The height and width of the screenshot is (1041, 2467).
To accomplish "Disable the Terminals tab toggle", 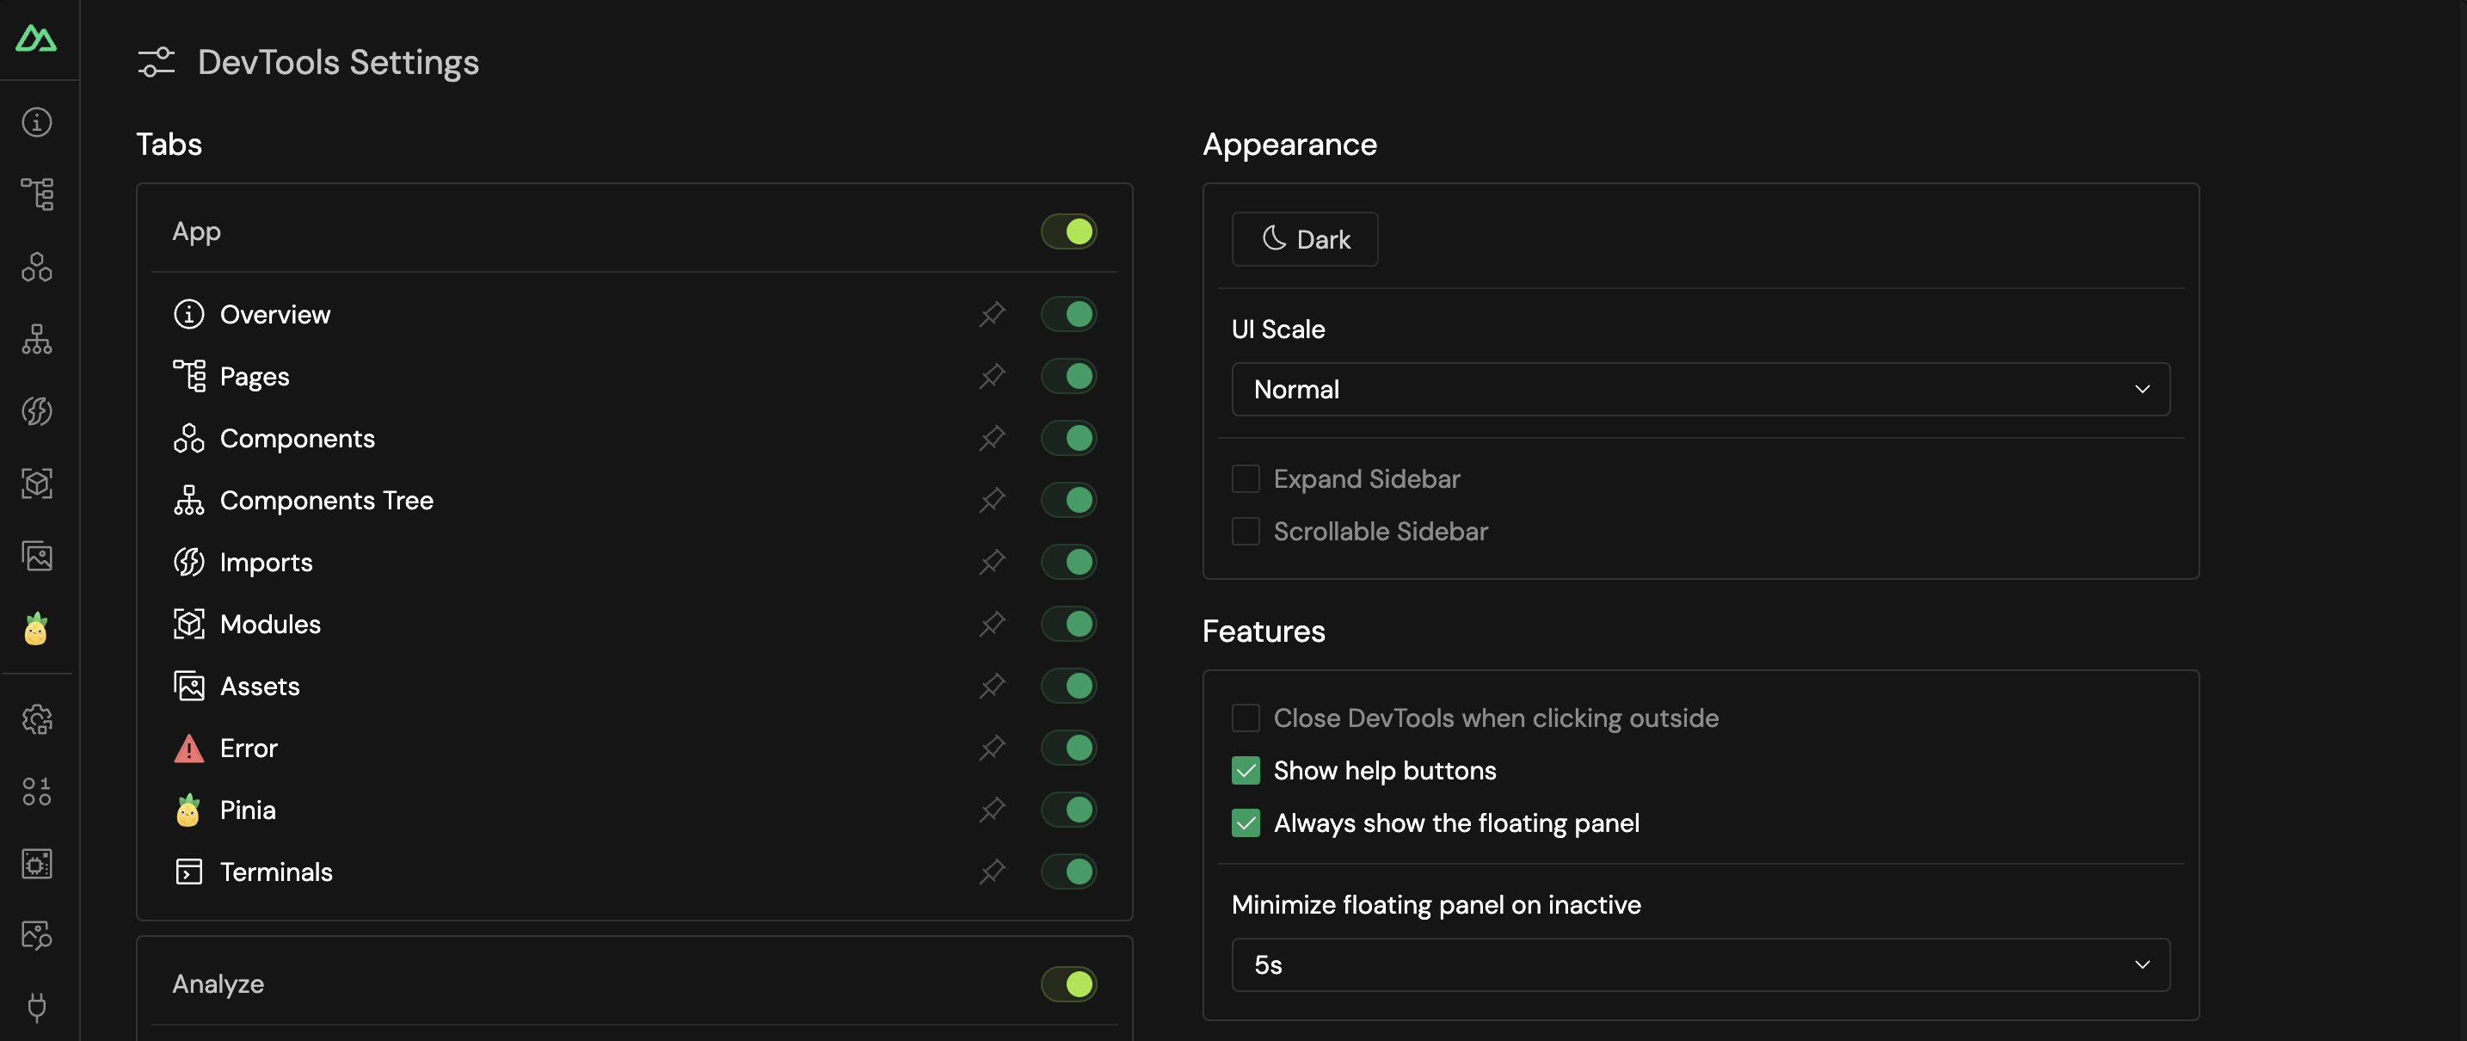I will coord(1069,872).
